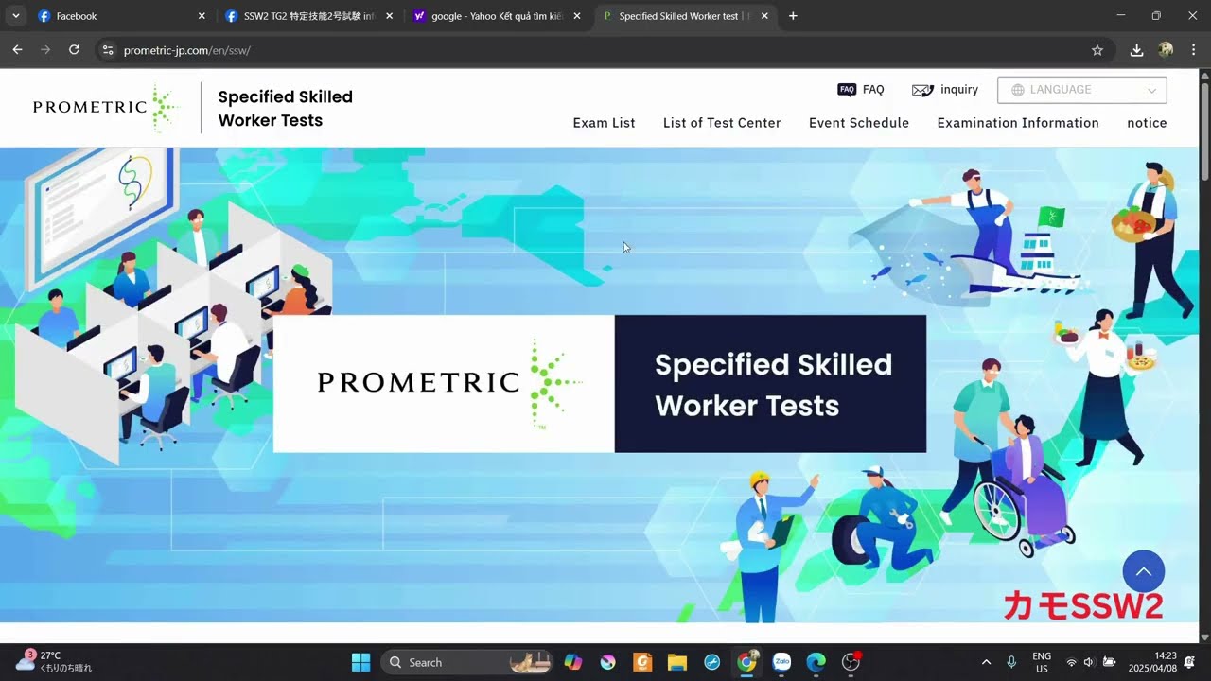1211x681 pixels.
Task: Open Microsoft Edge from the taskbar
Action: 816,662
